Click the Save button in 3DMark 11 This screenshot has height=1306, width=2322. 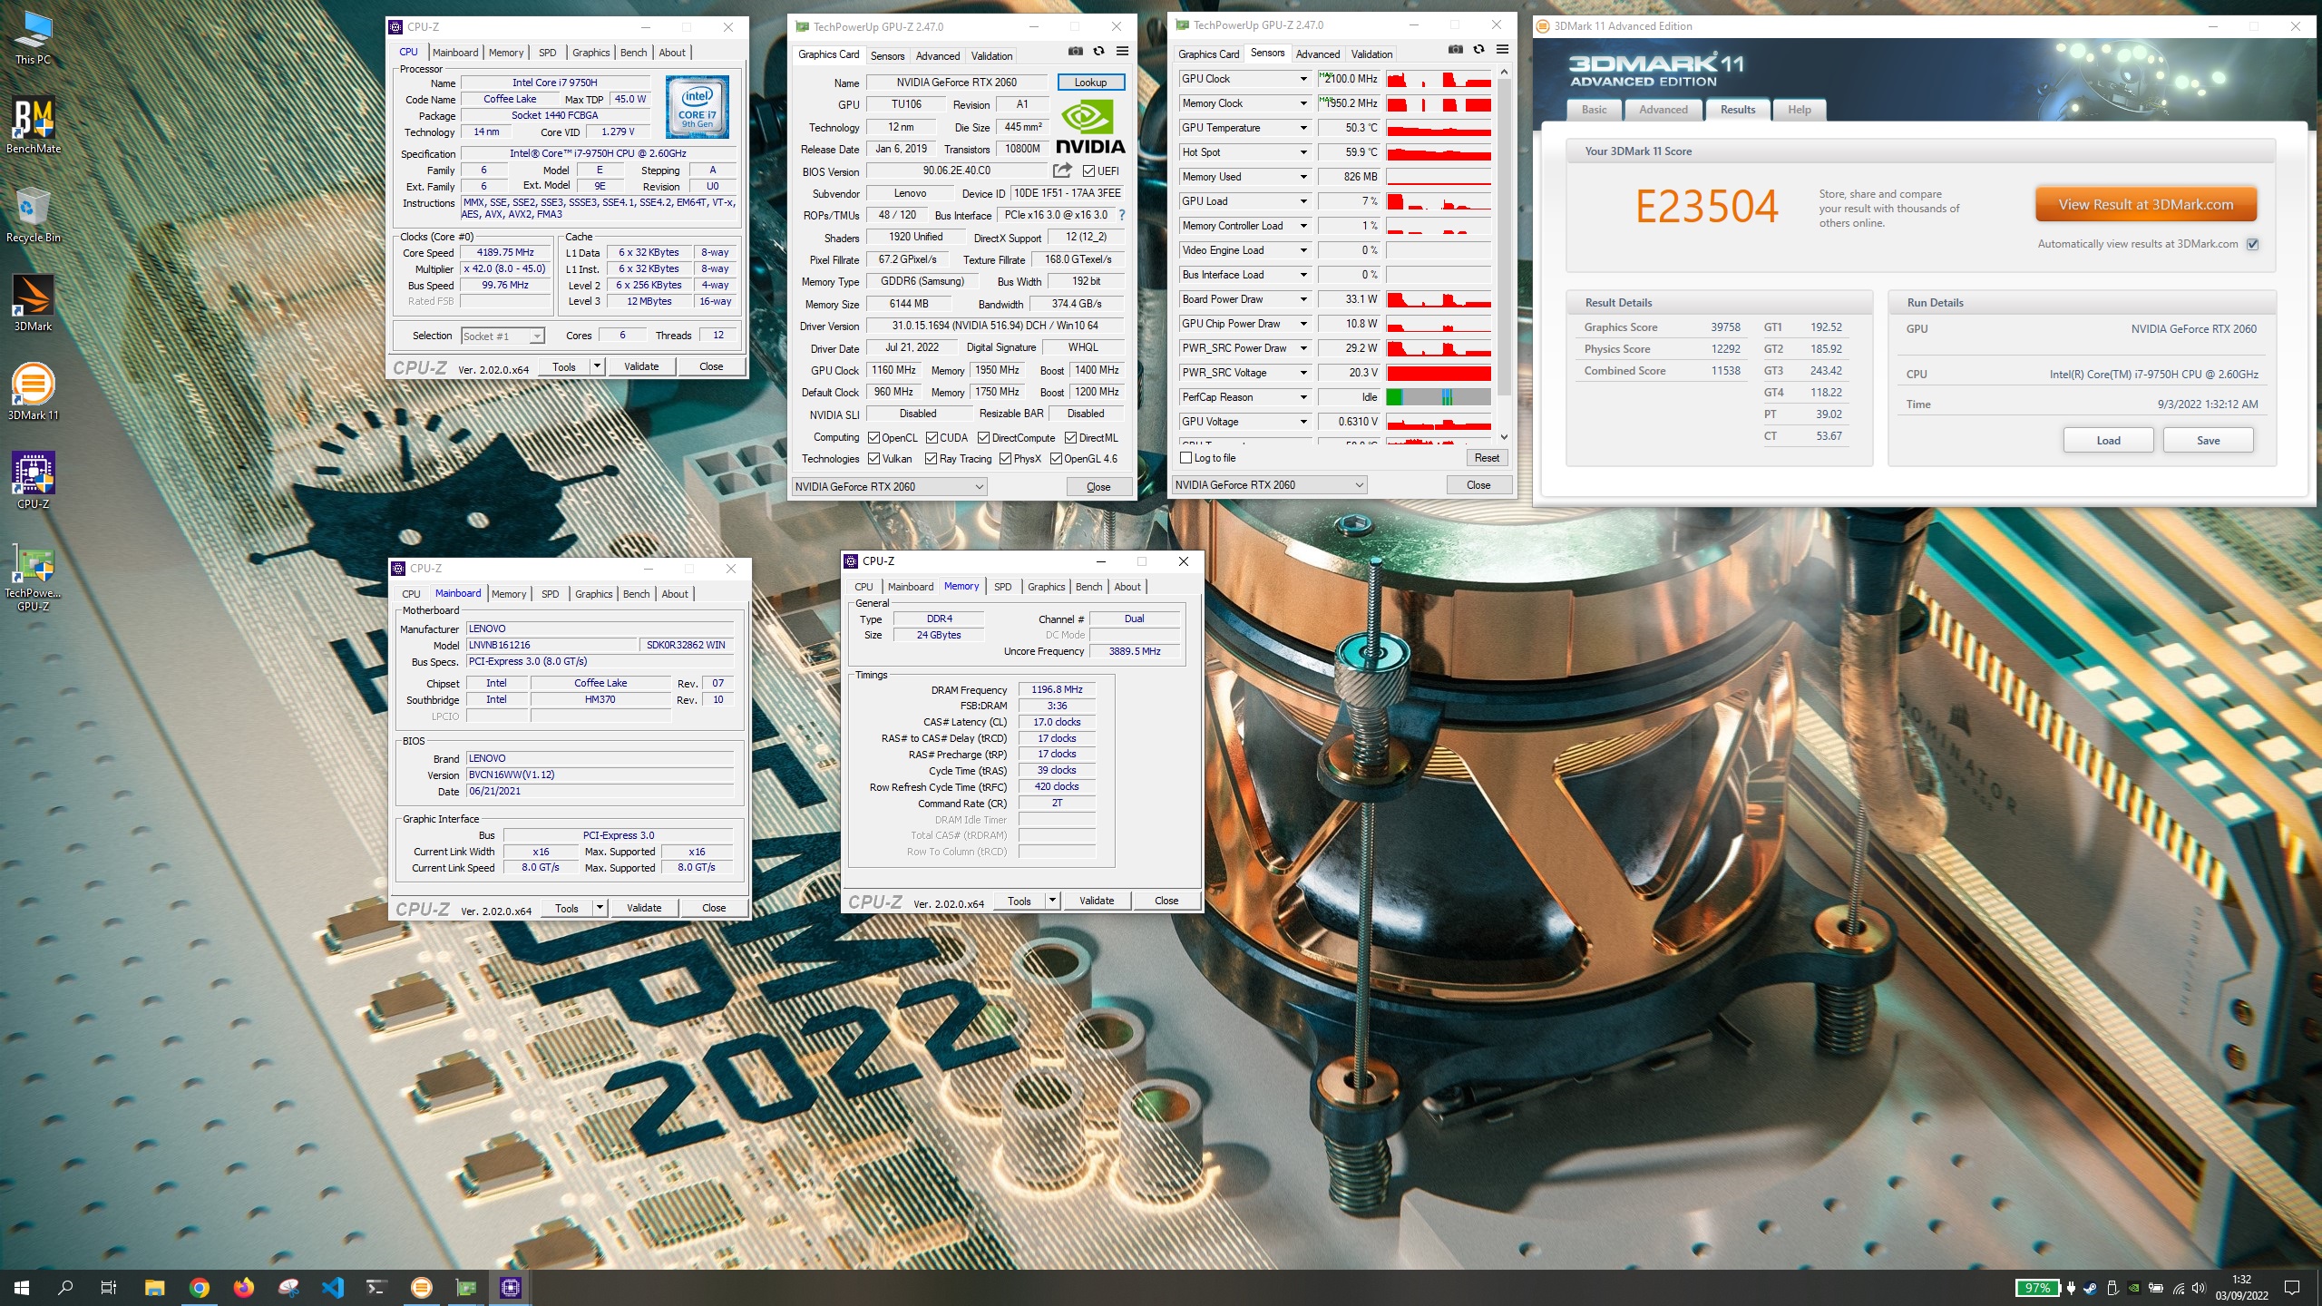[2208, 441]
